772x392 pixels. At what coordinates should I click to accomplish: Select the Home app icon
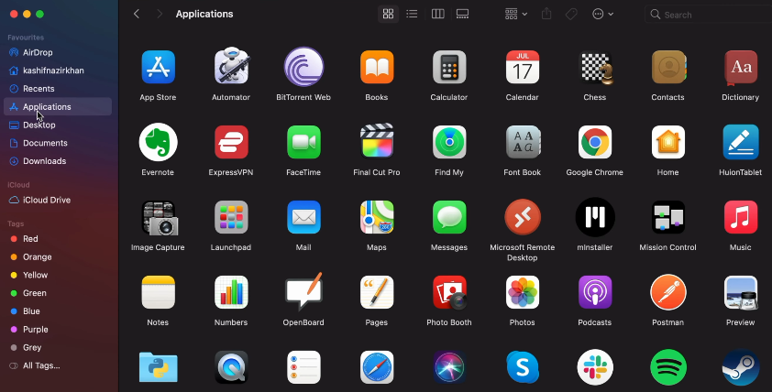tap(668, 142)
